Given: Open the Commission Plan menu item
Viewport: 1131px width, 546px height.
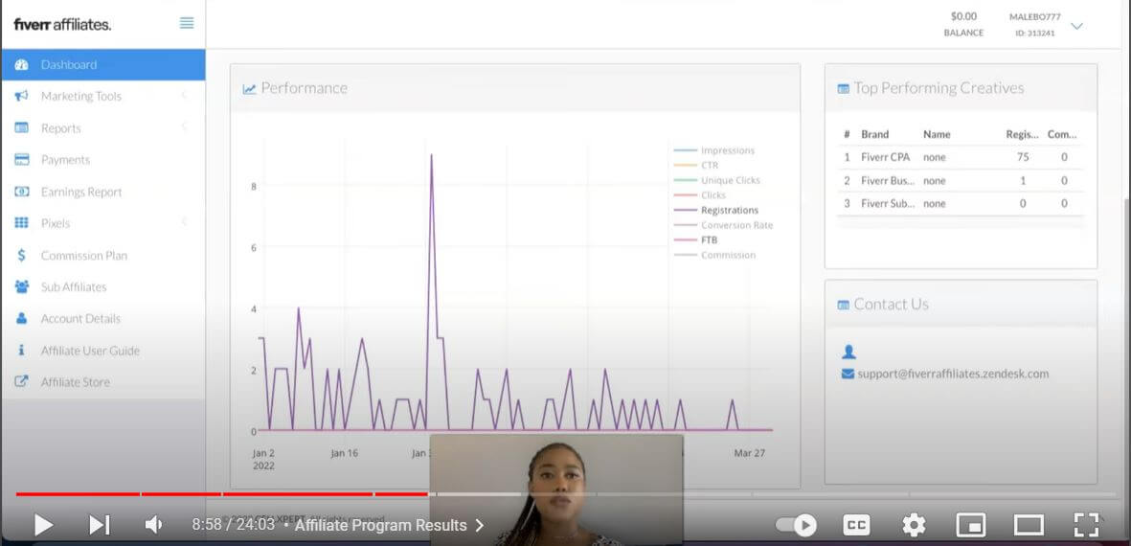Looking at the screenshot, I should coord(103,256).
